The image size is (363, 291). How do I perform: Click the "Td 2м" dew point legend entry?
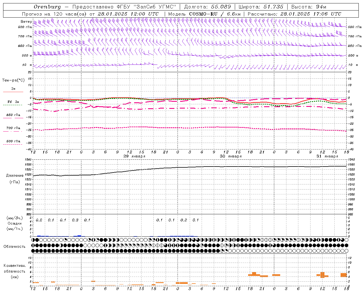13,102
